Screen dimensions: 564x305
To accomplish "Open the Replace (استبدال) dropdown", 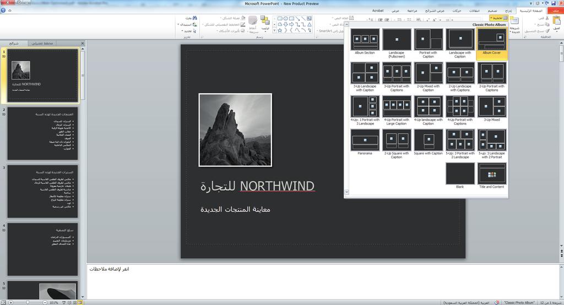I will pyautogui.click(x=188, y=24).
